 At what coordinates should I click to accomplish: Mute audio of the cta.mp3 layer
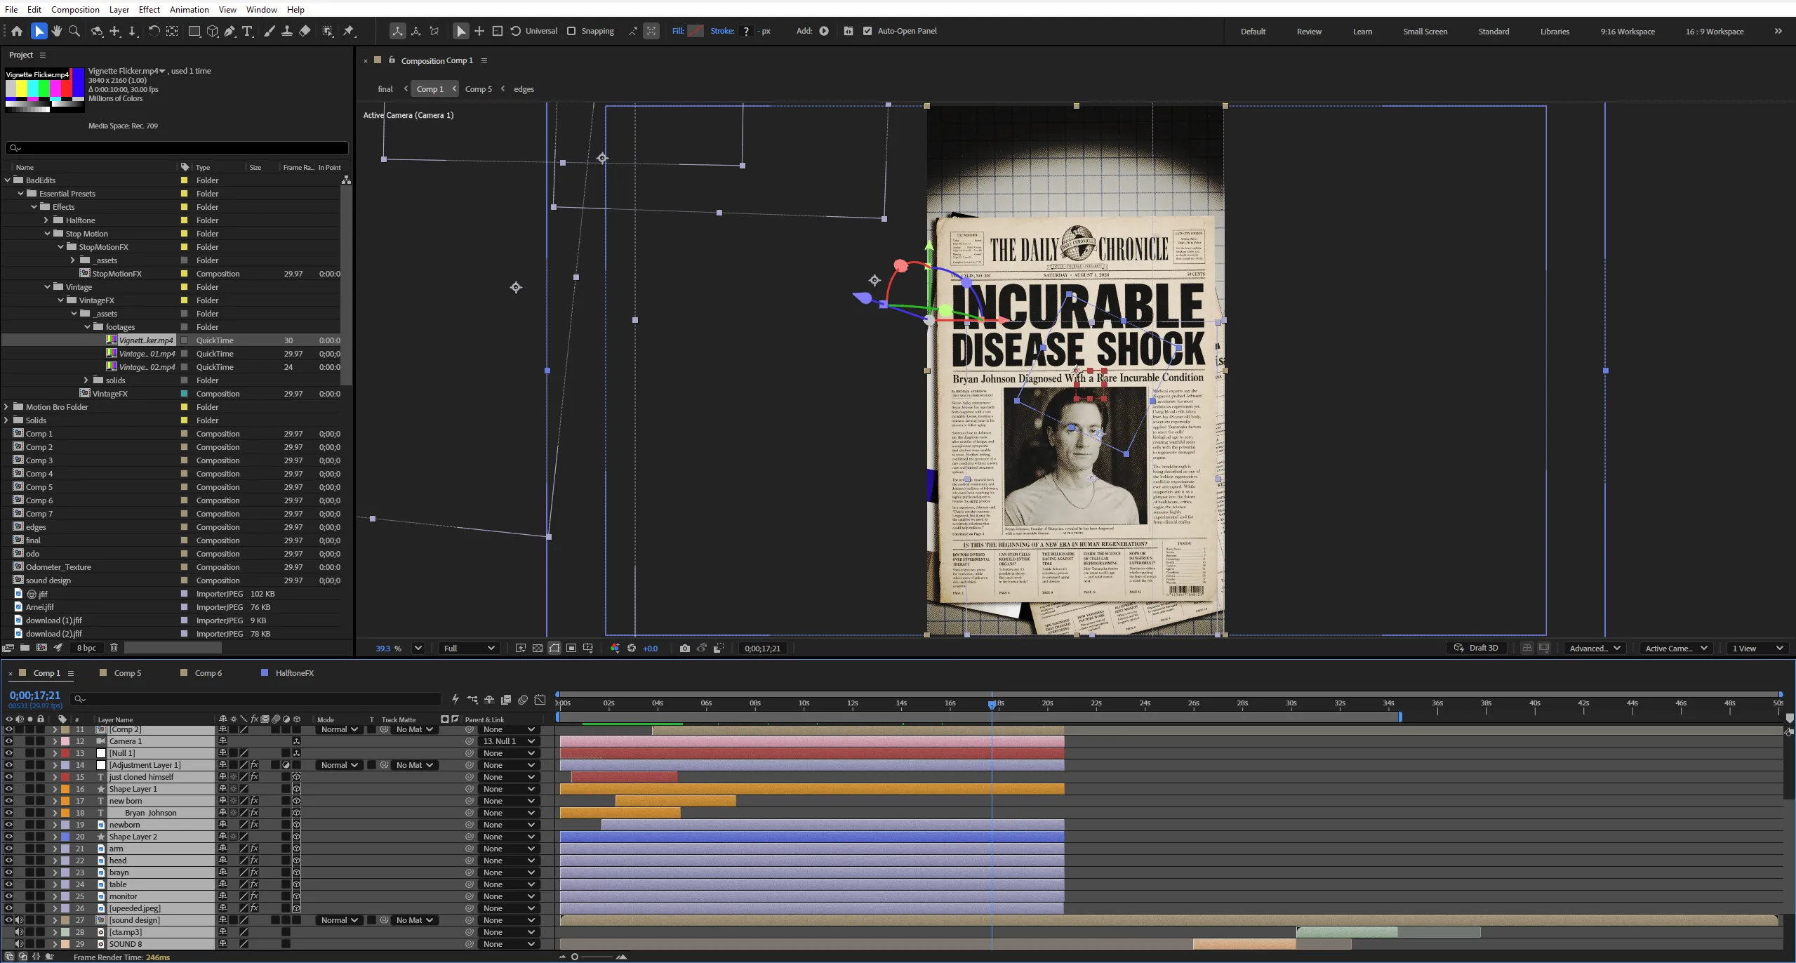[x=19, y=932]
